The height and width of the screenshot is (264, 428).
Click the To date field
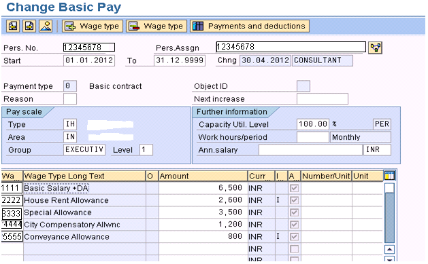180,60
